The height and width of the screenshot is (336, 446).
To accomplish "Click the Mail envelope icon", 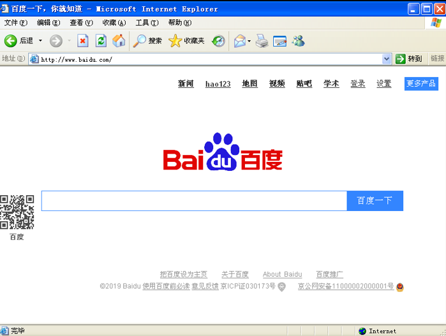I will (x=240, y=41).
